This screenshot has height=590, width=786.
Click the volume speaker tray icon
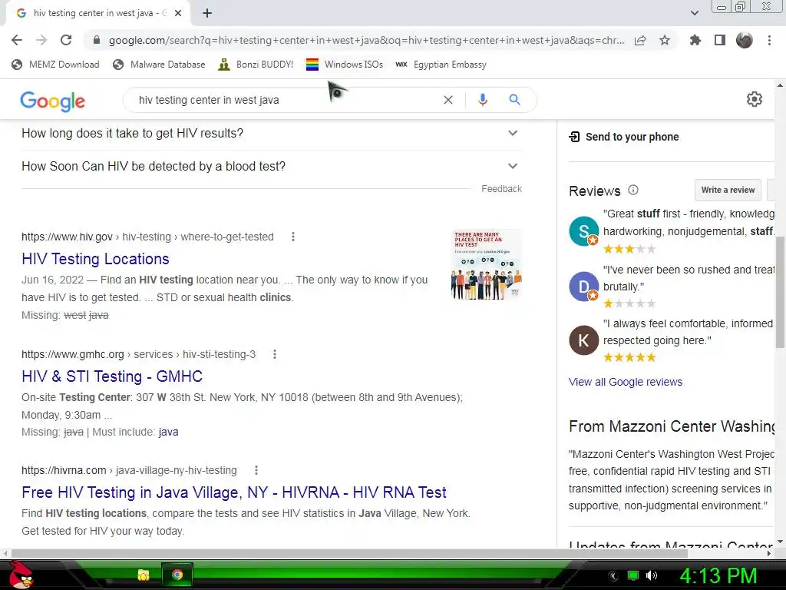click(652, 575)
